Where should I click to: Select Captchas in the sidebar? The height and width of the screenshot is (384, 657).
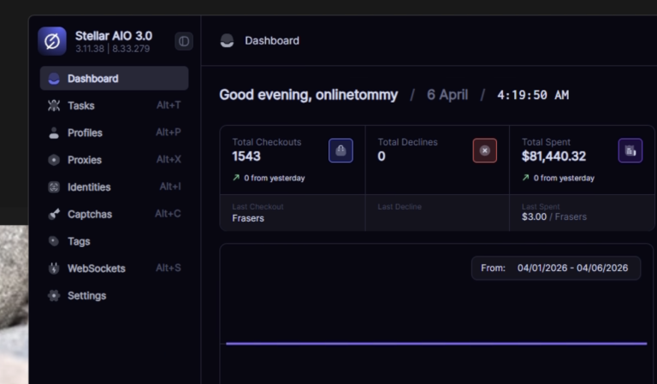[114, 214]
